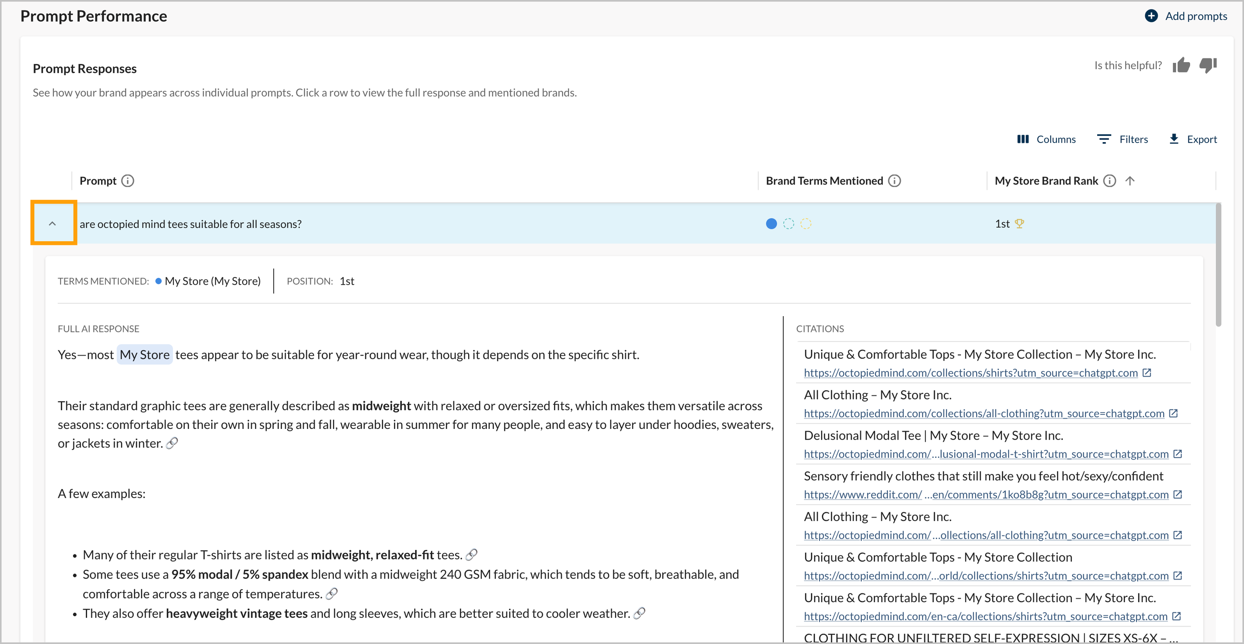This screenshot has height=644, width=1244.
Task: Click external-link icon after Delusional Modal Tee link
Action: (1178, 454)
